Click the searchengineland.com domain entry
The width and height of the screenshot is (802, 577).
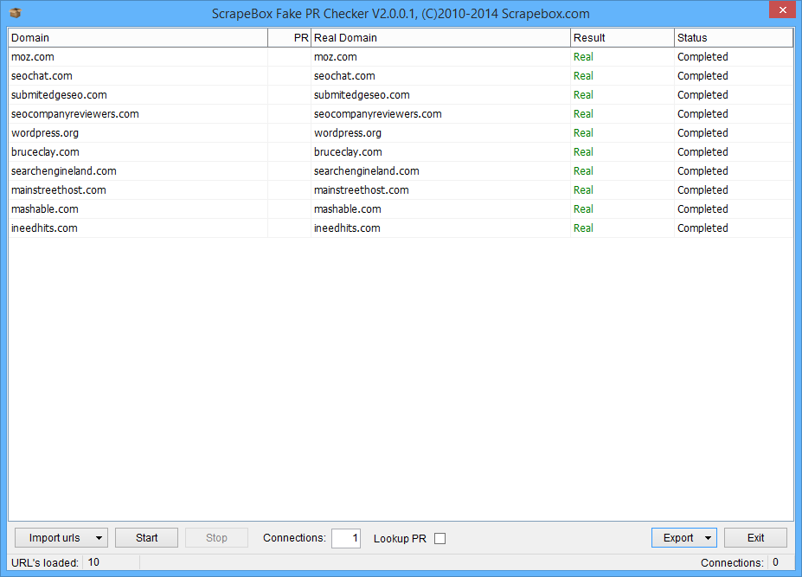pyautogui.click(x=64, y=171)
